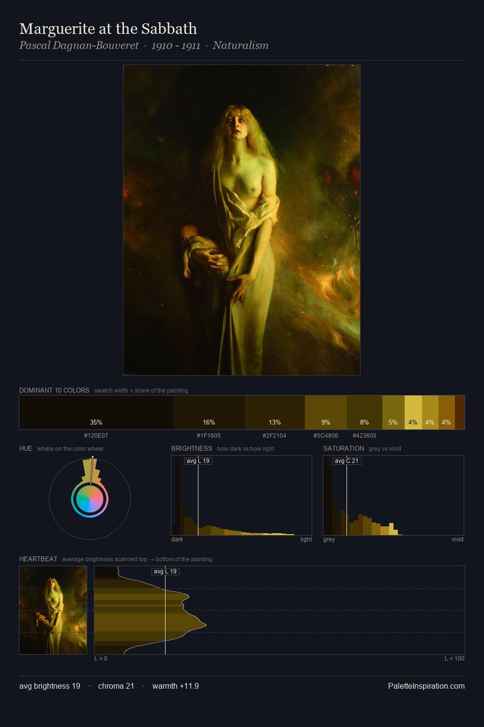Open PaletteInspiration.com link in footer
This screenshot has height=727, width=484.
coord(426,686)
